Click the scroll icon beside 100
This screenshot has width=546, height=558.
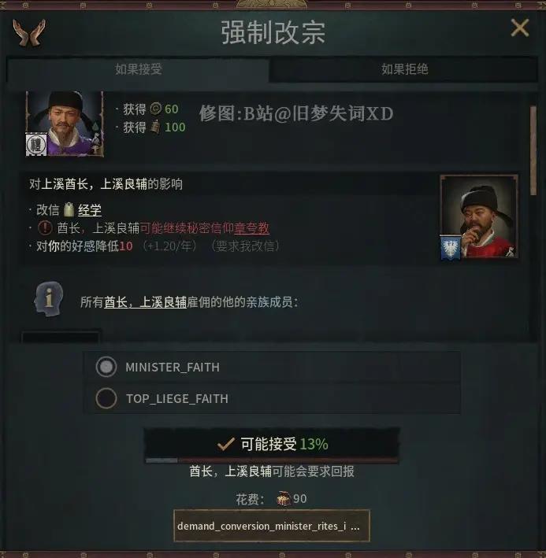[x=155, y=127]
